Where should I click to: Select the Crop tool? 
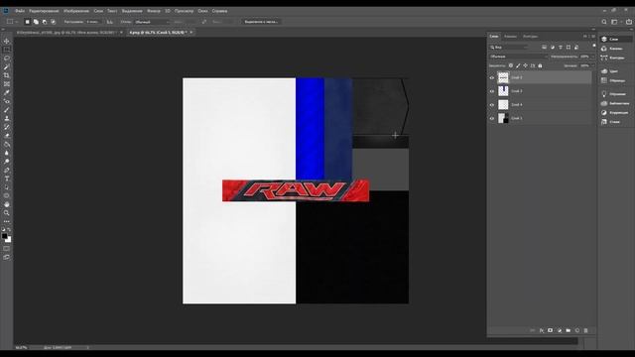point(7,75)
